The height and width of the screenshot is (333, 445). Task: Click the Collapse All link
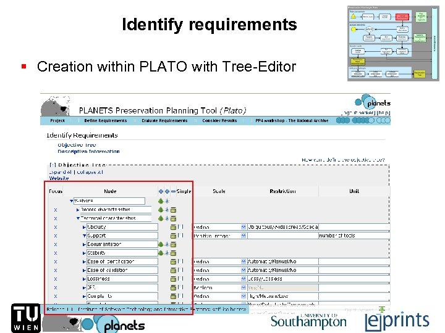click(x=90, y=172)
